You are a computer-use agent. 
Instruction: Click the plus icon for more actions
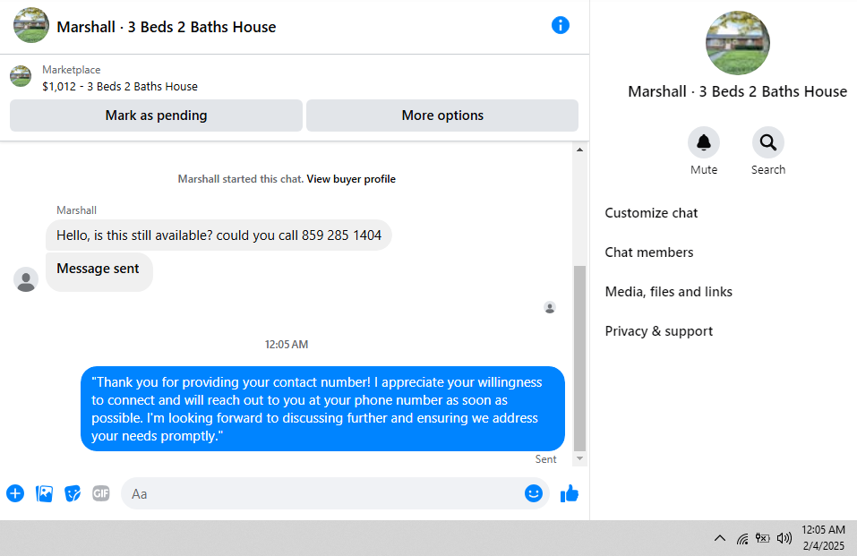[x=15, y=493]
